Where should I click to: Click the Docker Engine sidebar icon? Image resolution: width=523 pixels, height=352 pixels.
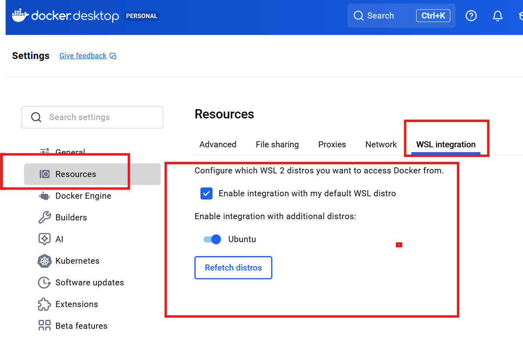(44, 196)
